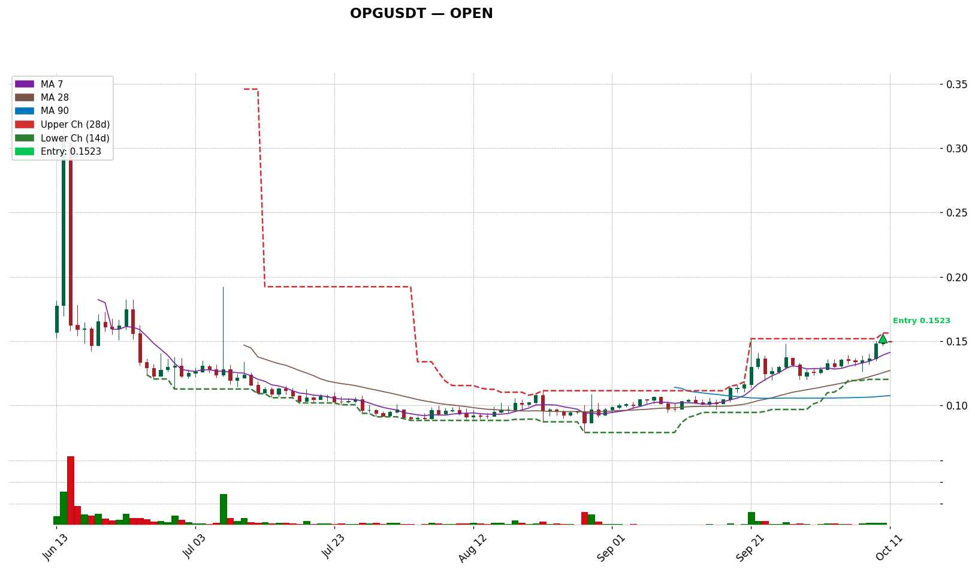975x572 pixels.
Task: Click the 'Upper Ch (28d)' legend label
Action: point(75,125)
